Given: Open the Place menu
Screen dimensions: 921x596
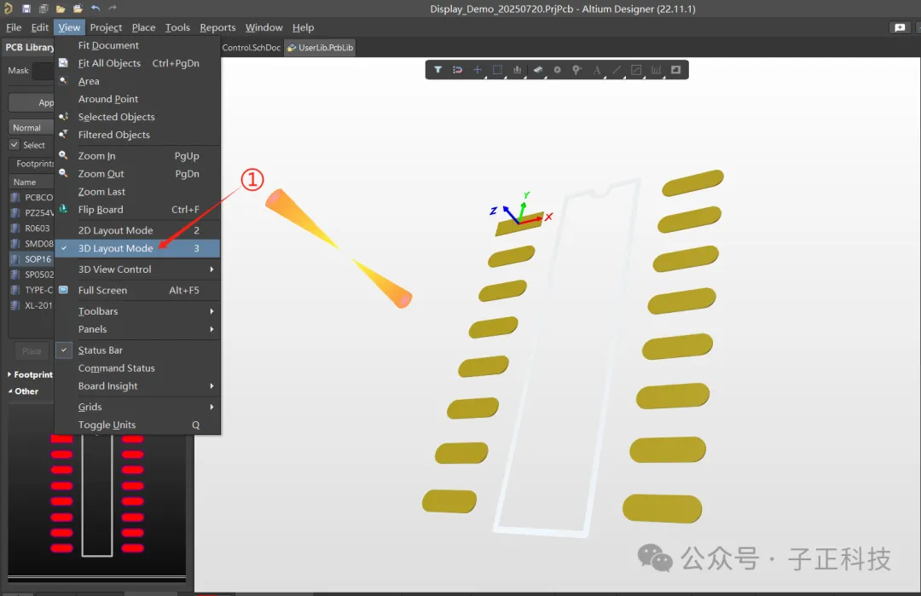Looking at the screenshot, I should coord(143,27).
